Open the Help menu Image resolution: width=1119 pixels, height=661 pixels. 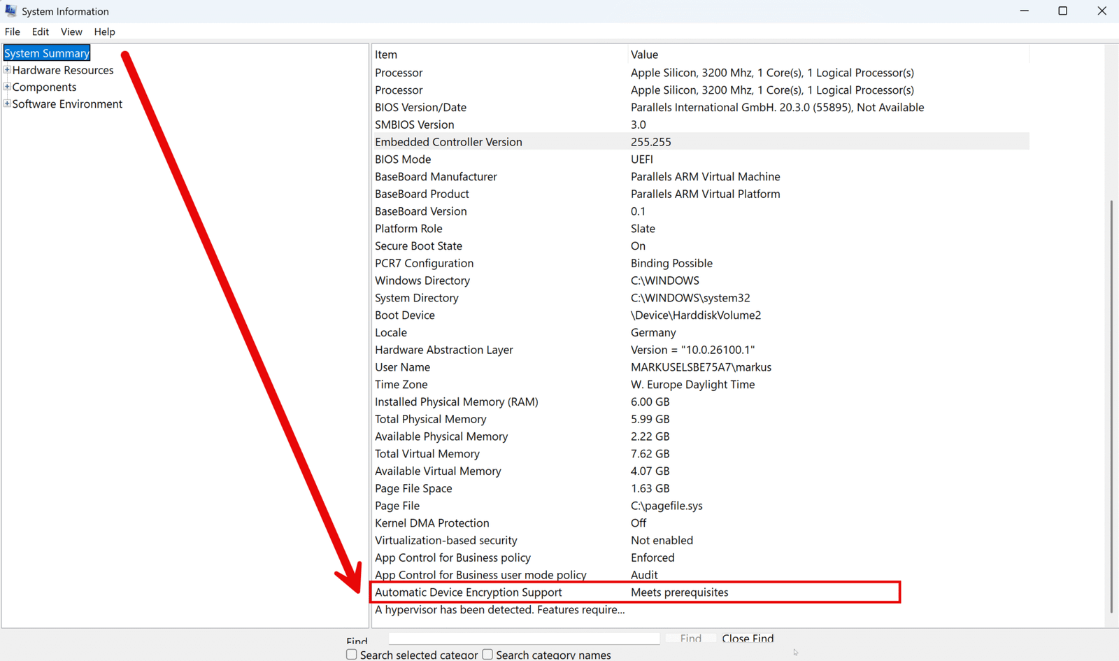104,31
